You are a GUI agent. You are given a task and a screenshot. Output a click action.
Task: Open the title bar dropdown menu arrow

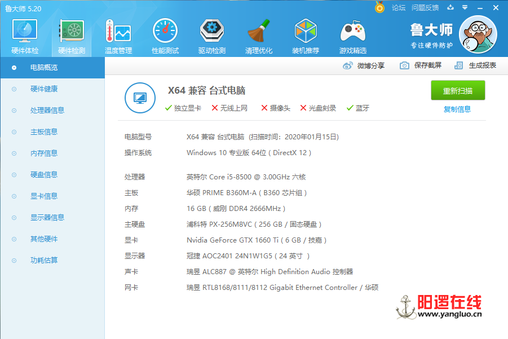pyautogui.click(x=465, y=7)
